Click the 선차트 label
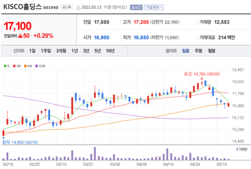The width and height of the screenshot is (251, 169). point(19,51)
